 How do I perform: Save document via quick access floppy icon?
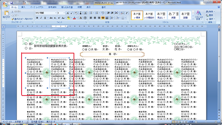click(x=12, y=3)
